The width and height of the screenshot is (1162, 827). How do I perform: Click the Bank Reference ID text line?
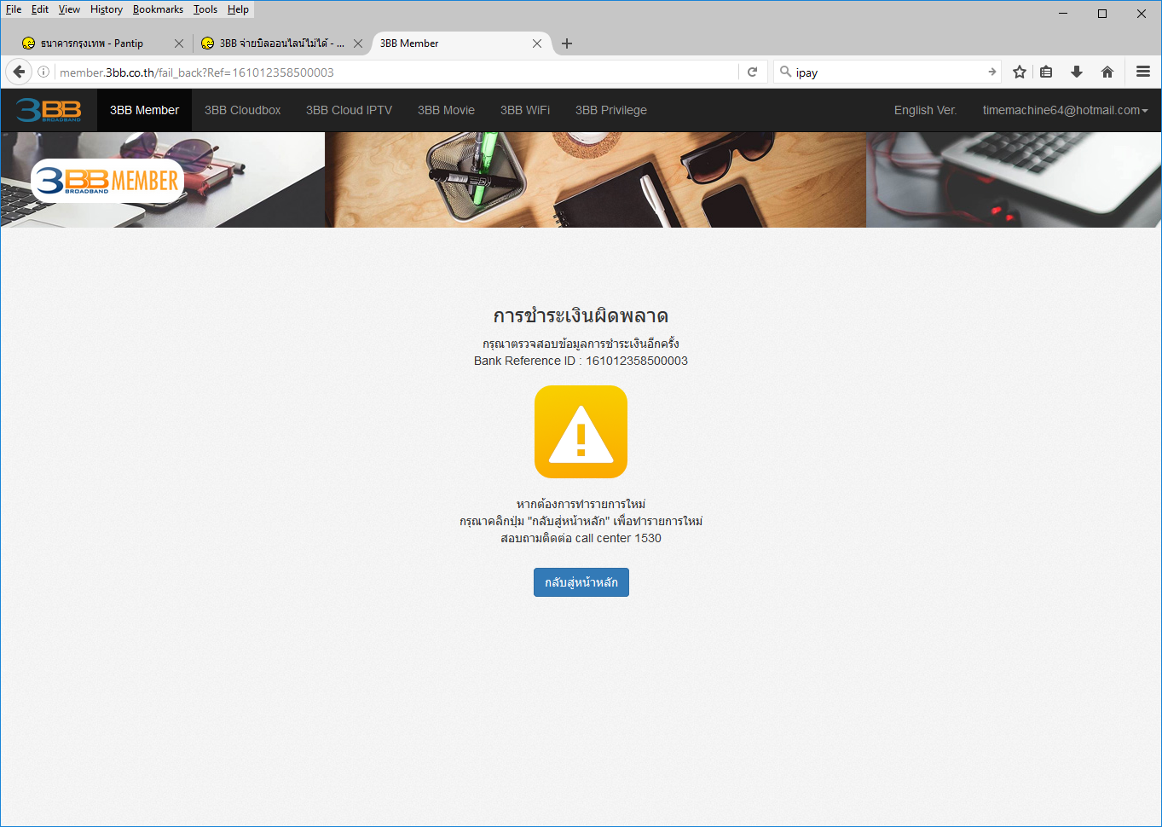coord(581,361)
